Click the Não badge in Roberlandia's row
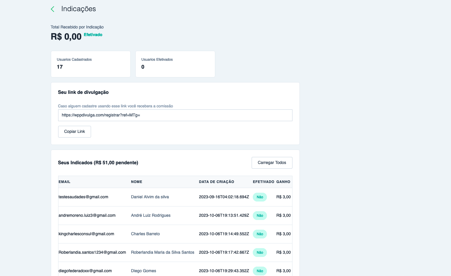This screenshot has height=276, width=451. 260,253
